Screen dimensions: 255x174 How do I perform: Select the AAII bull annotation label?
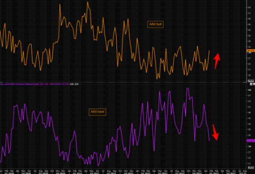click(x=155, y=25)
